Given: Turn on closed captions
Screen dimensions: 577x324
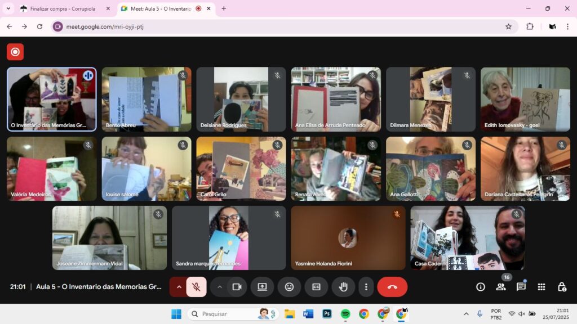Looking at the screenshot, I should (316, 287).
